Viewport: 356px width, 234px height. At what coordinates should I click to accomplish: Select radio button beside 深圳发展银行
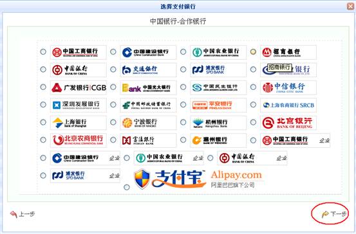pos(43,105)
